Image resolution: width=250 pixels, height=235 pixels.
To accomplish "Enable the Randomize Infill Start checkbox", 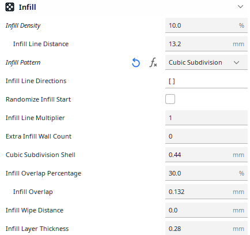I will [x=170, y=99].
